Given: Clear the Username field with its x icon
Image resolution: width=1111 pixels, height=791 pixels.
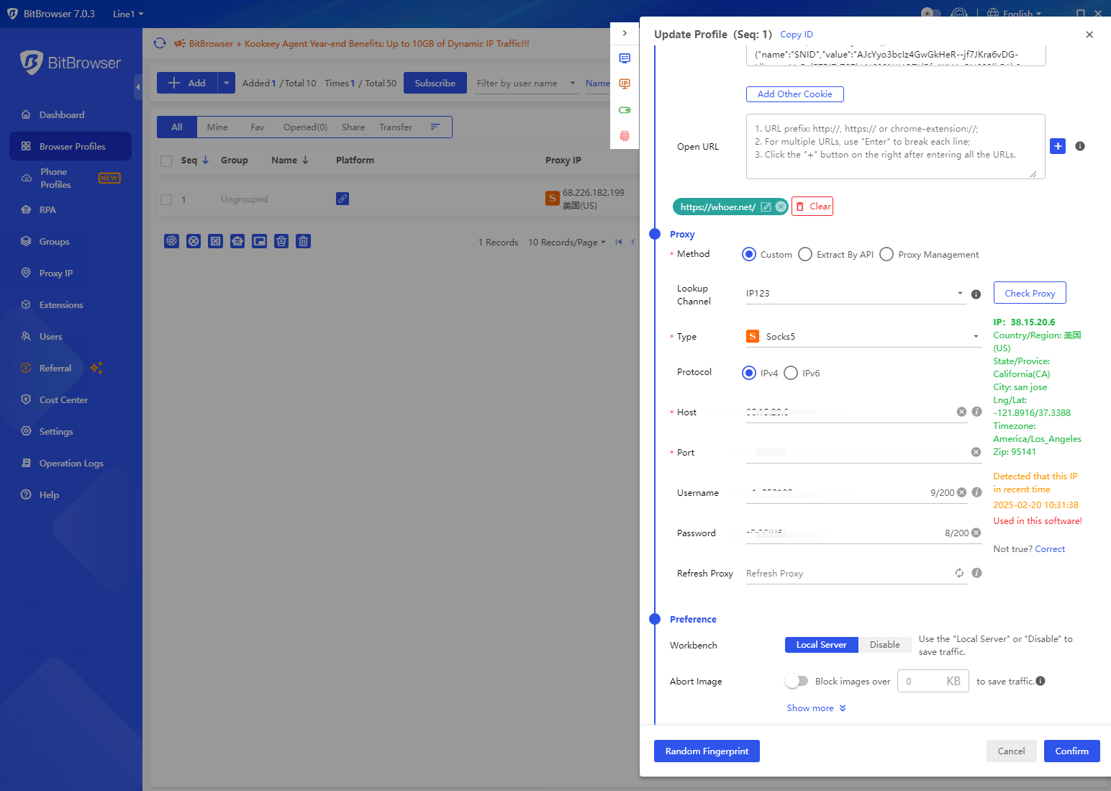Looking at the screenshot, I should coord(961,492).
